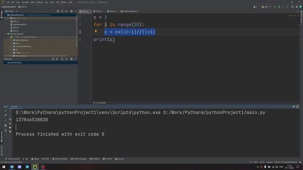Viewport: 303px width, 170px height.
Task: Click the user account icon in top toolbar
Action: (255, 7)
